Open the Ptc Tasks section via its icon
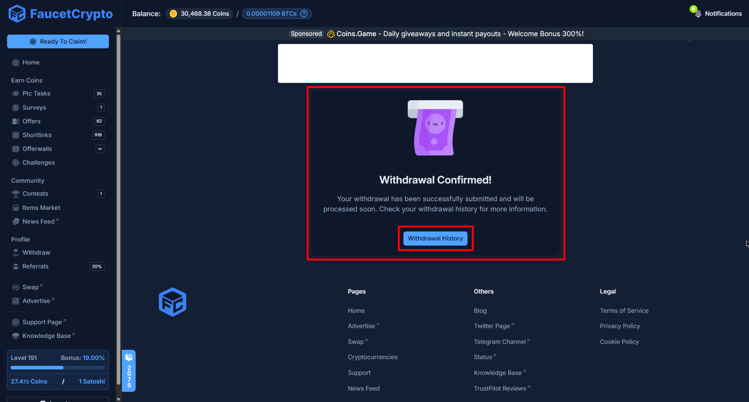This screenshot has width=749, height=402. tap(16, 94)
